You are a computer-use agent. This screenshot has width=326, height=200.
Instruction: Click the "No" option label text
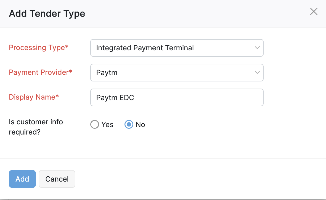pos(140,125)
